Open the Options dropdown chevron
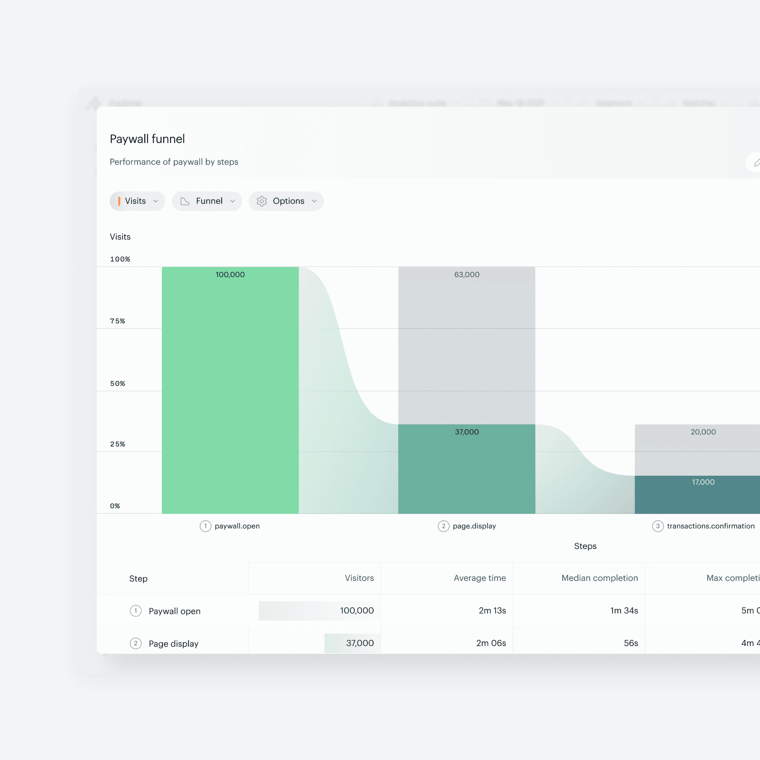 314,201
